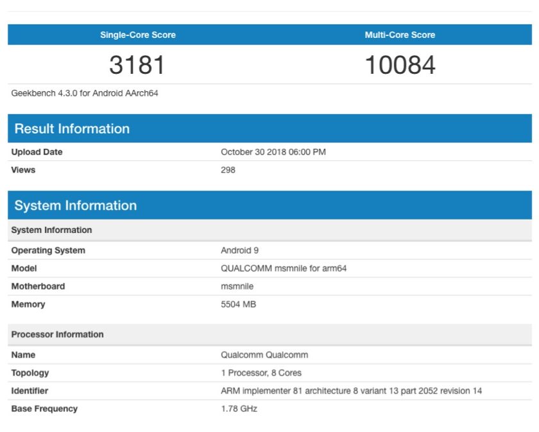
Task: Select the Android 9 operating system value
Action: coord(239,250)
